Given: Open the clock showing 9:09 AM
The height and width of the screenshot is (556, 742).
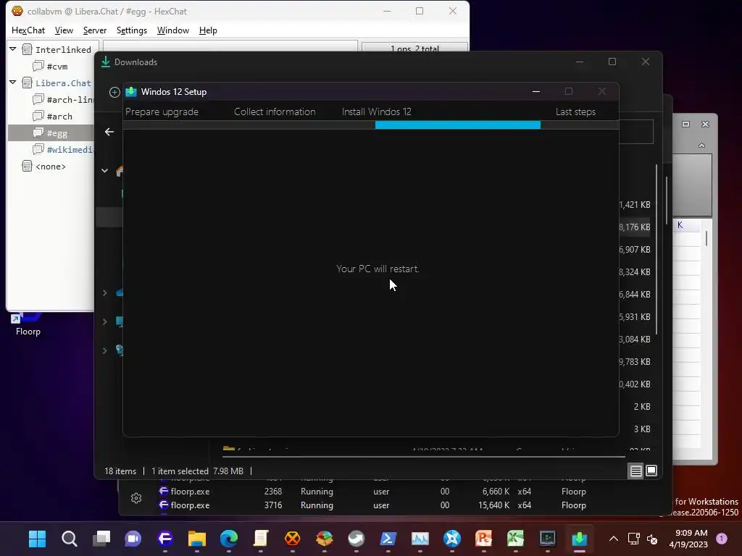Looking at the screenshot, I should [688, 539].
